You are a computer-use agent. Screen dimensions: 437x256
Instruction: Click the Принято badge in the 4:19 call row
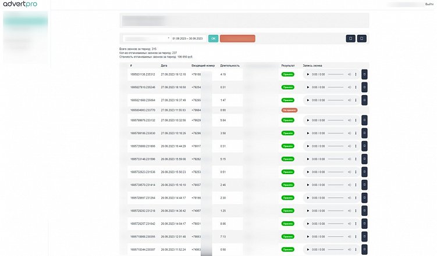click(288, 74)
